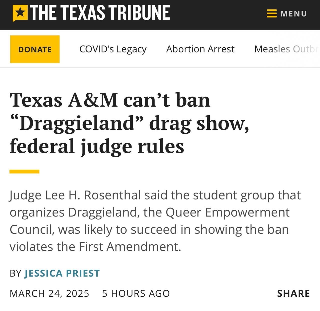Click THE TEXAS TRIBUNE wordmark

click(x=100, y=13)
